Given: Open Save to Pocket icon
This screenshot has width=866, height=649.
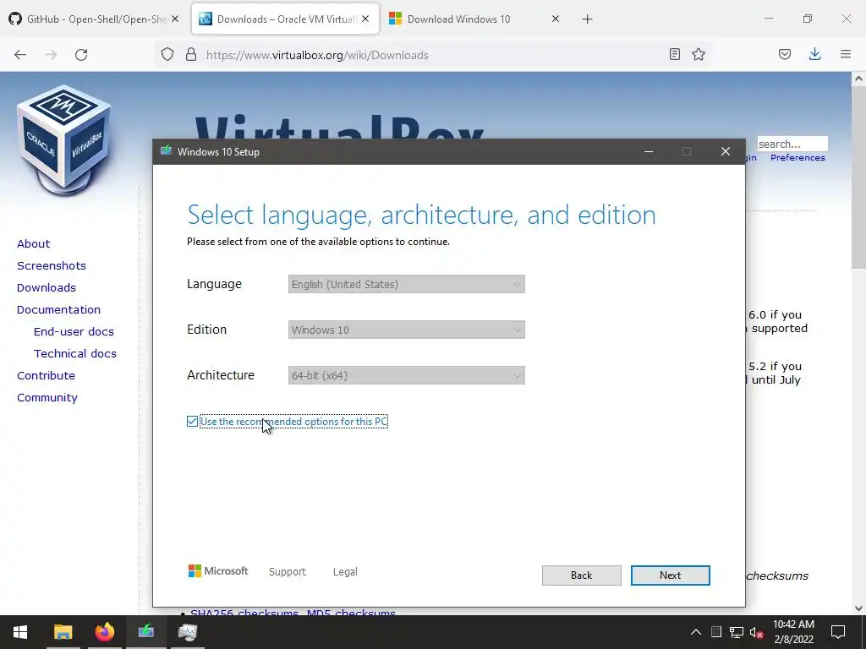Looking at the screenshot, I should click(785, 54).
